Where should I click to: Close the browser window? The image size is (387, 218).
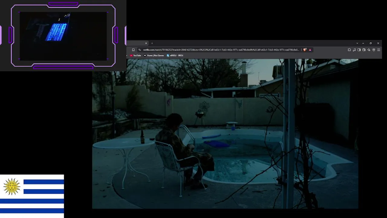point(378,43)
